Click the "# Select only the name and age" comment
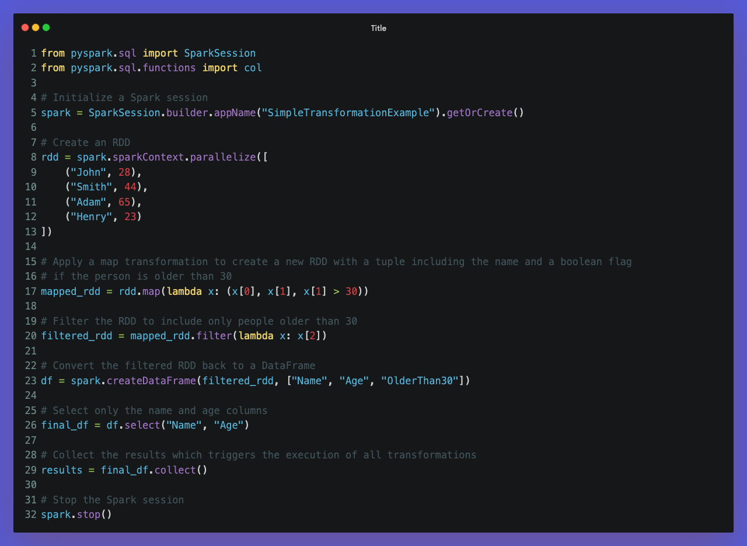Screen dimensions: 747x546 [155, 411]
